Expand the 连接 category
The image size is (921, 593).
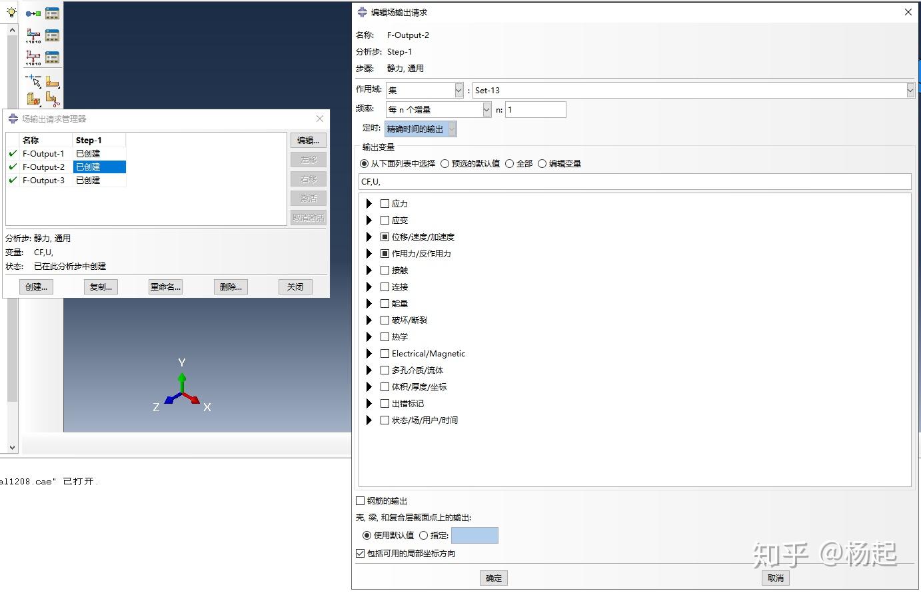click(x=369, y=287)
